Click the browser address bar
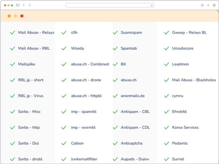219x164 pixels. (110, 5)
